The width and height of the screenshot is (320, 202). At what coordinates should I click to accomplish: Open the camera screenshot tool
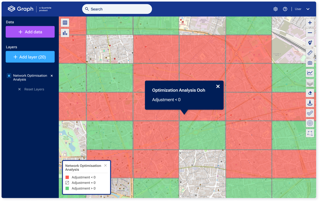tap(310, 63)
